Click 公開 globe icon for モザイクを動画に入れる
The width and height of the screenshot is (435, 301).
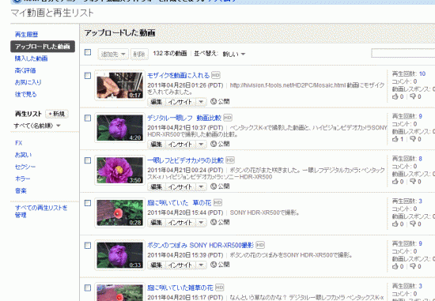click(214, 101)
